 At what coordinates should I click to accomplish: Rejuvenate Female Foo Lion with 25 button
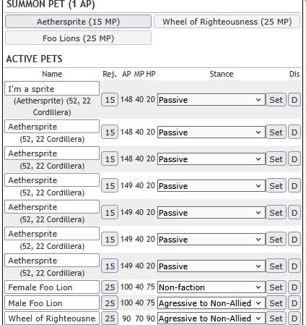tap(110, 287)
